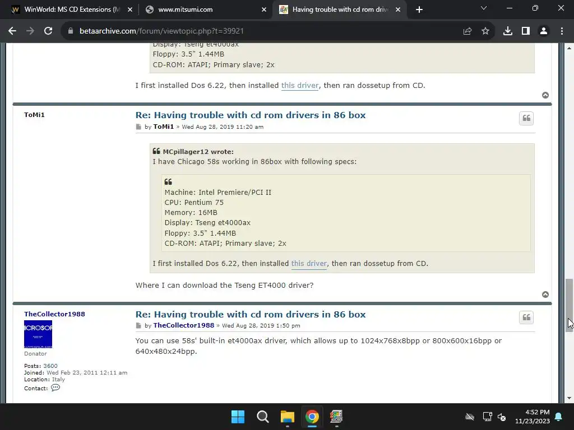Click 'Where I can download the Tseng ET4000 driver?'

pos(224,285)
